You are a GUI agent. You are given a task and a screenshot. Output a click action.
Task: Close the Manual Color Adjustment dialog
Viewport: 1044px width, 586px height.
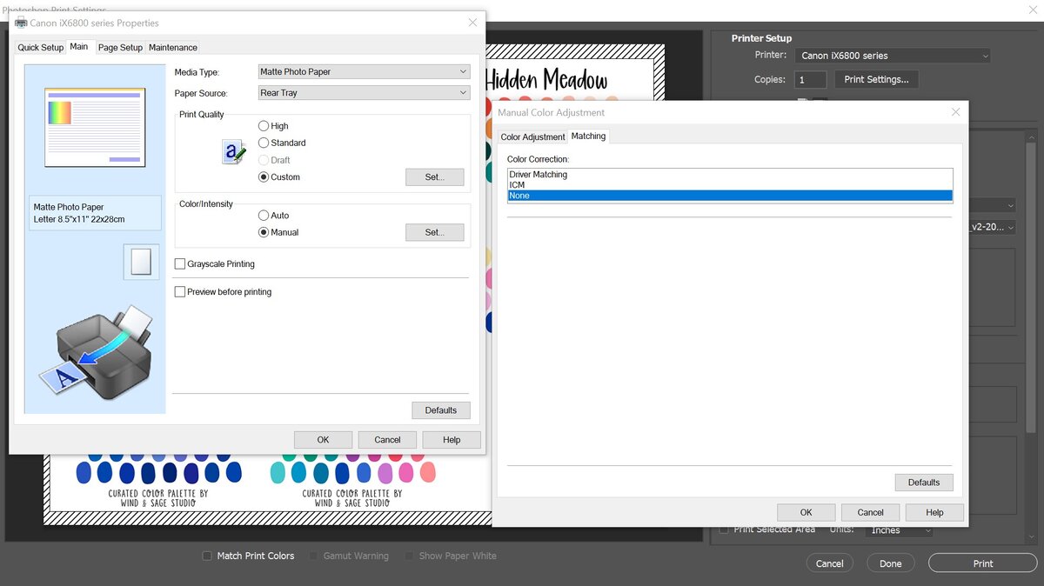(x=955, y=112)
